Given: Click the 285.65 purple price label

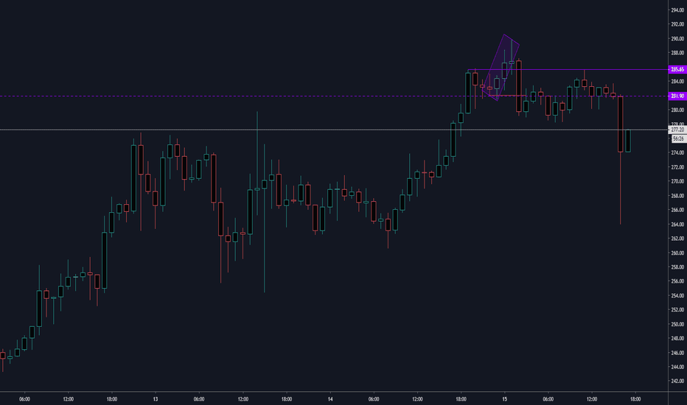Looking at the screenshot, I should pyautogui.click(x=677, y=70).
